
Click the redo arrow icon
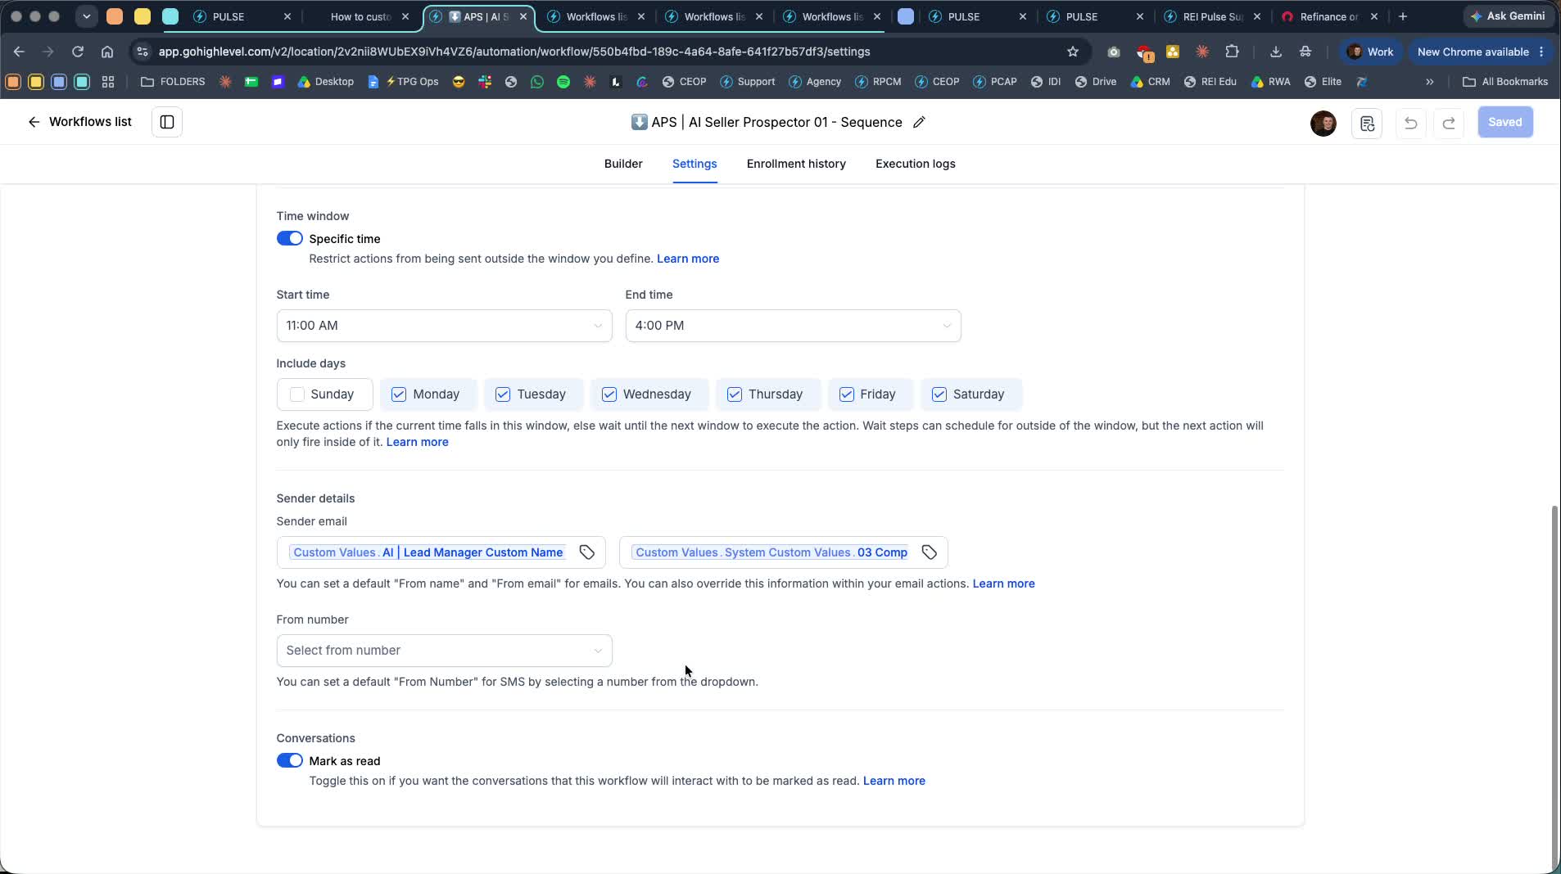[x=1448, y=123]
